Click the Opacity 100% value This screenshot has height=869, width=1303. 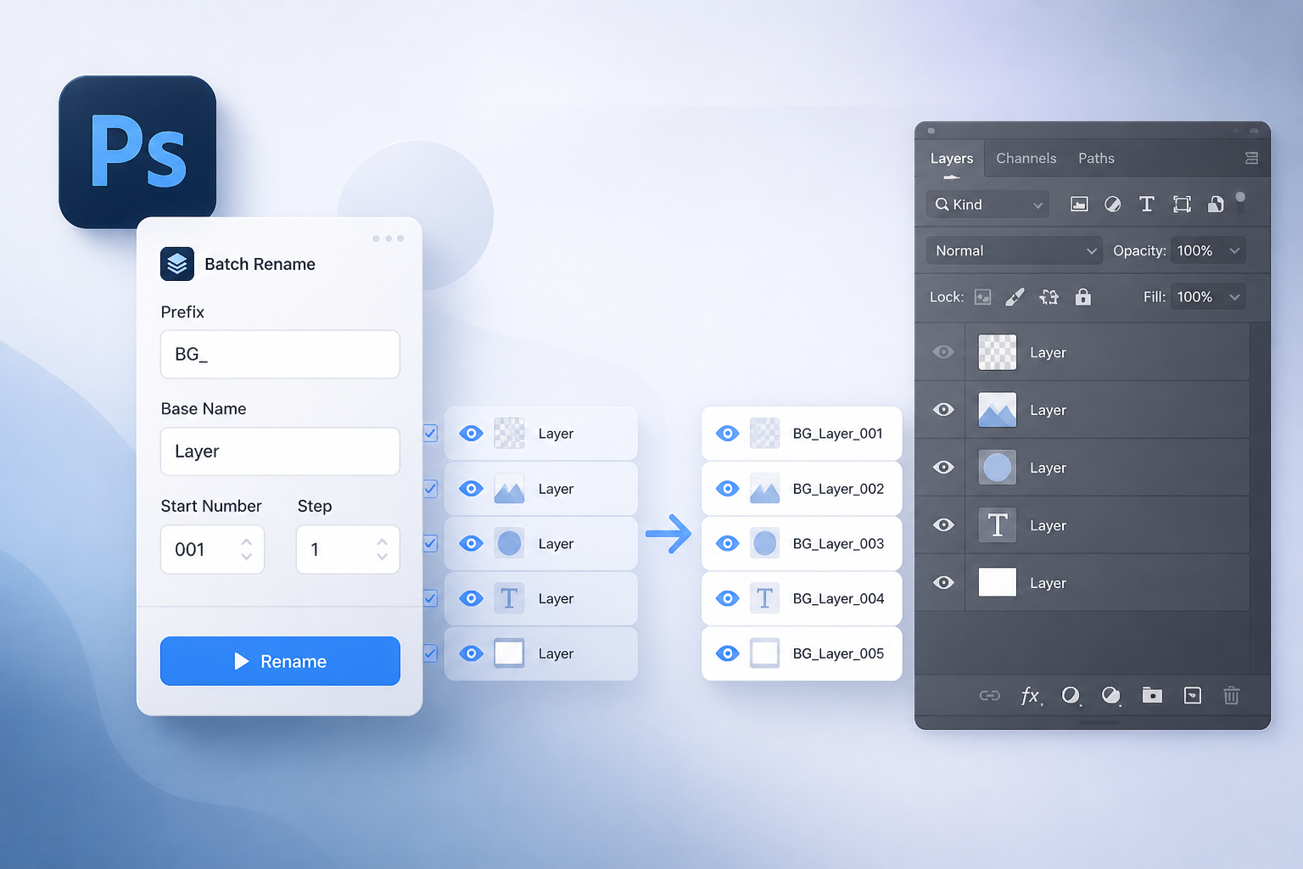coord(1194,250)
